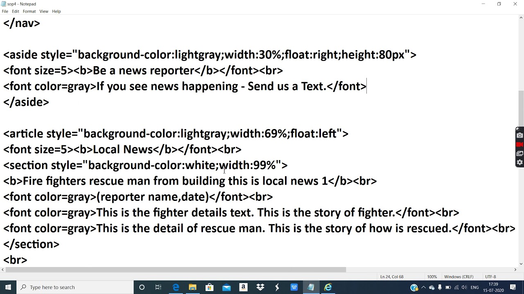Click the '</nav>' line of text
This screenshot has width=524, height=294.
pos(22,23)
